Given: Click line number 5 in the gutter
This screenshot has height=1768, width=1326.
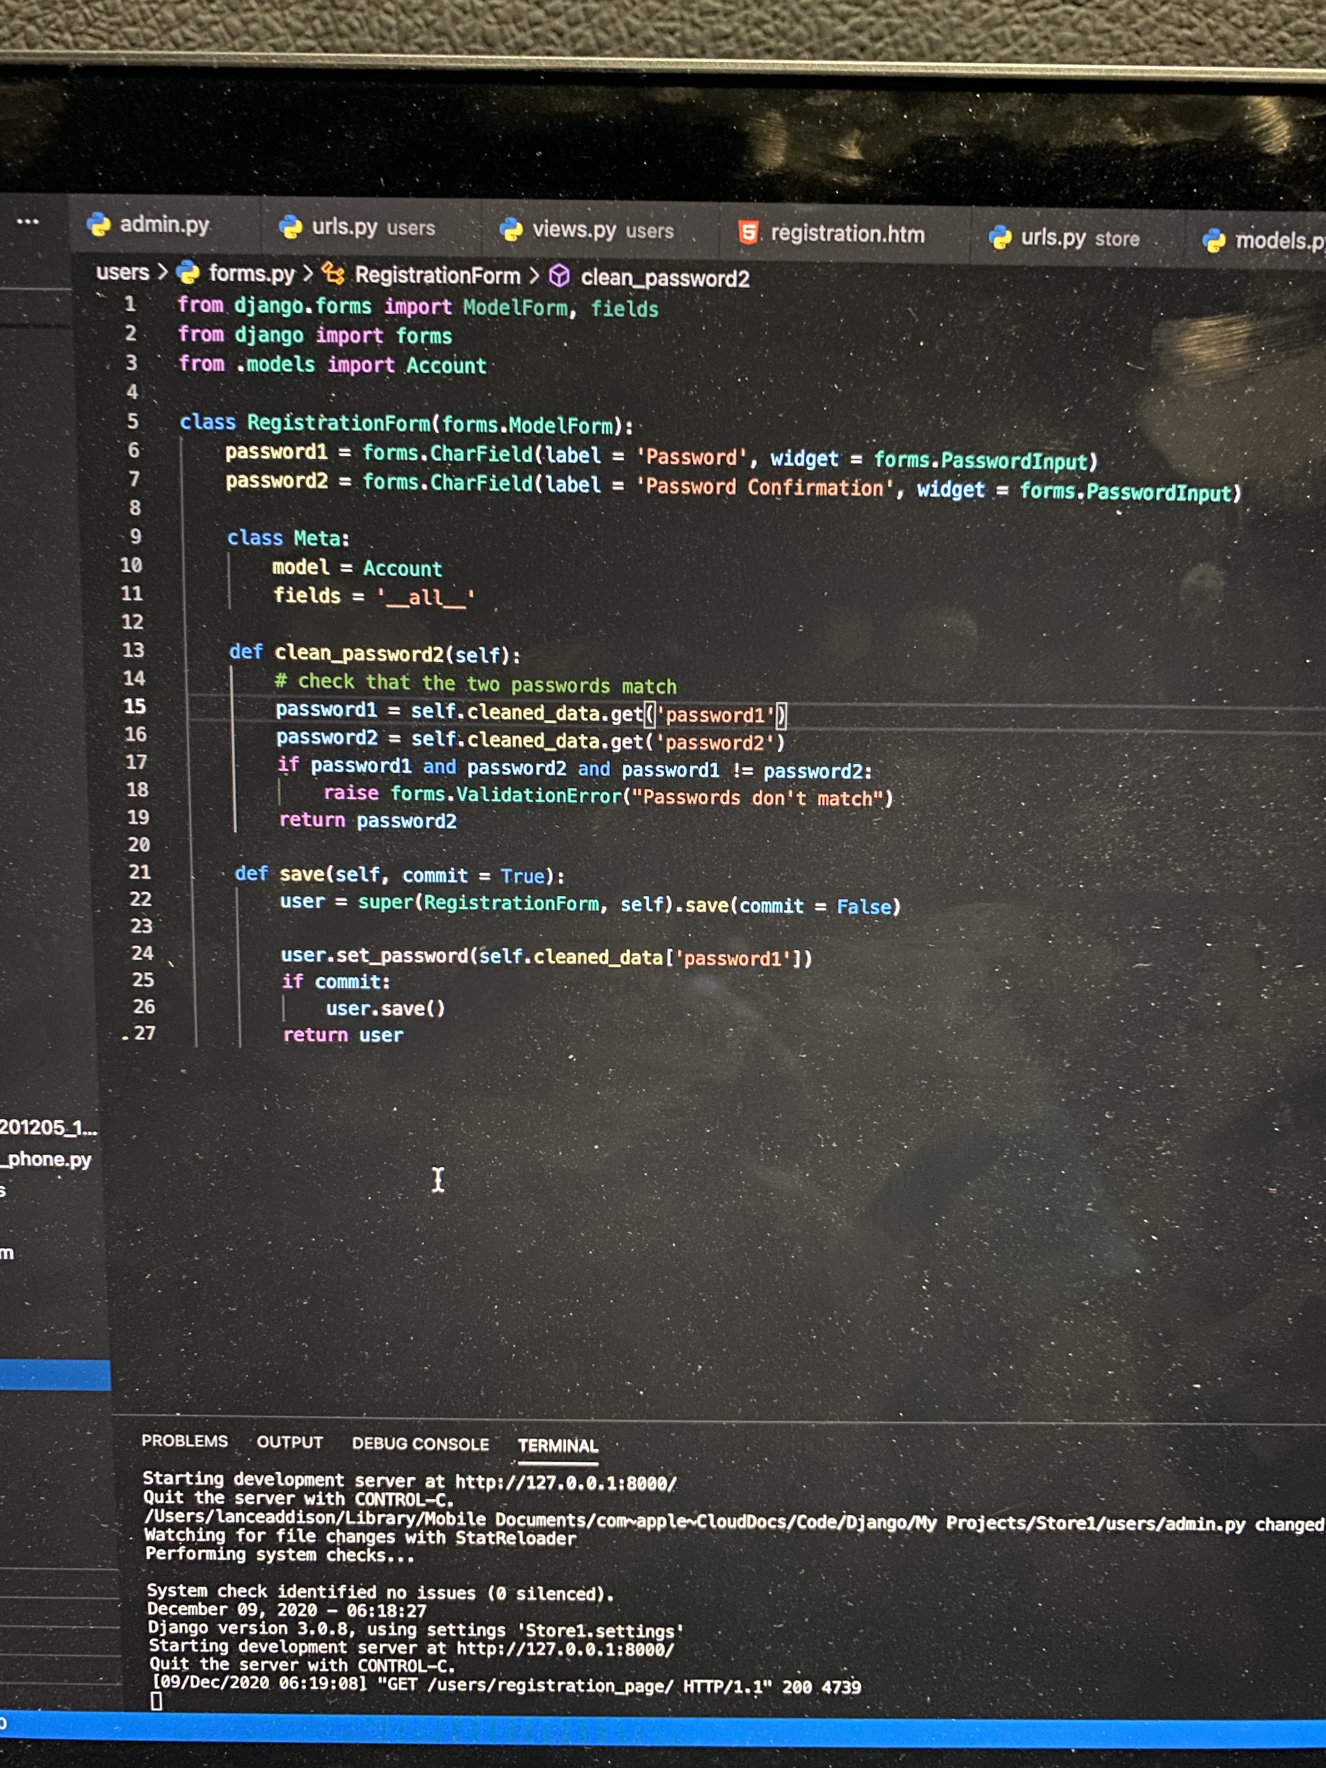Looking at the screenshot, I should [x=133, y=421].
